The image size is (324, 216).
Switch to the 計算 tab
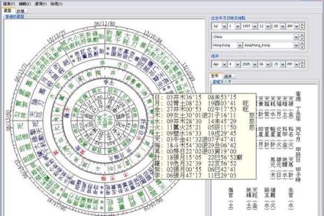(x=21, y=10)
